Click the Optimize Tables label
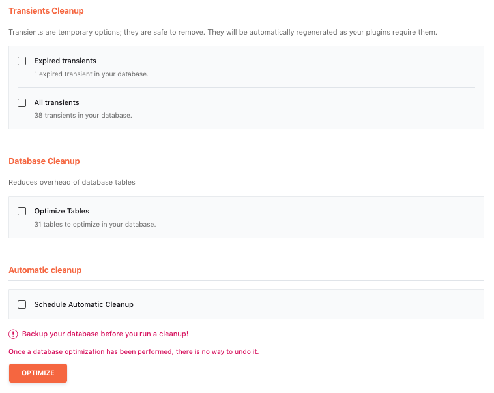The width and height of the screenshot is (494, 393). point(62,211)
